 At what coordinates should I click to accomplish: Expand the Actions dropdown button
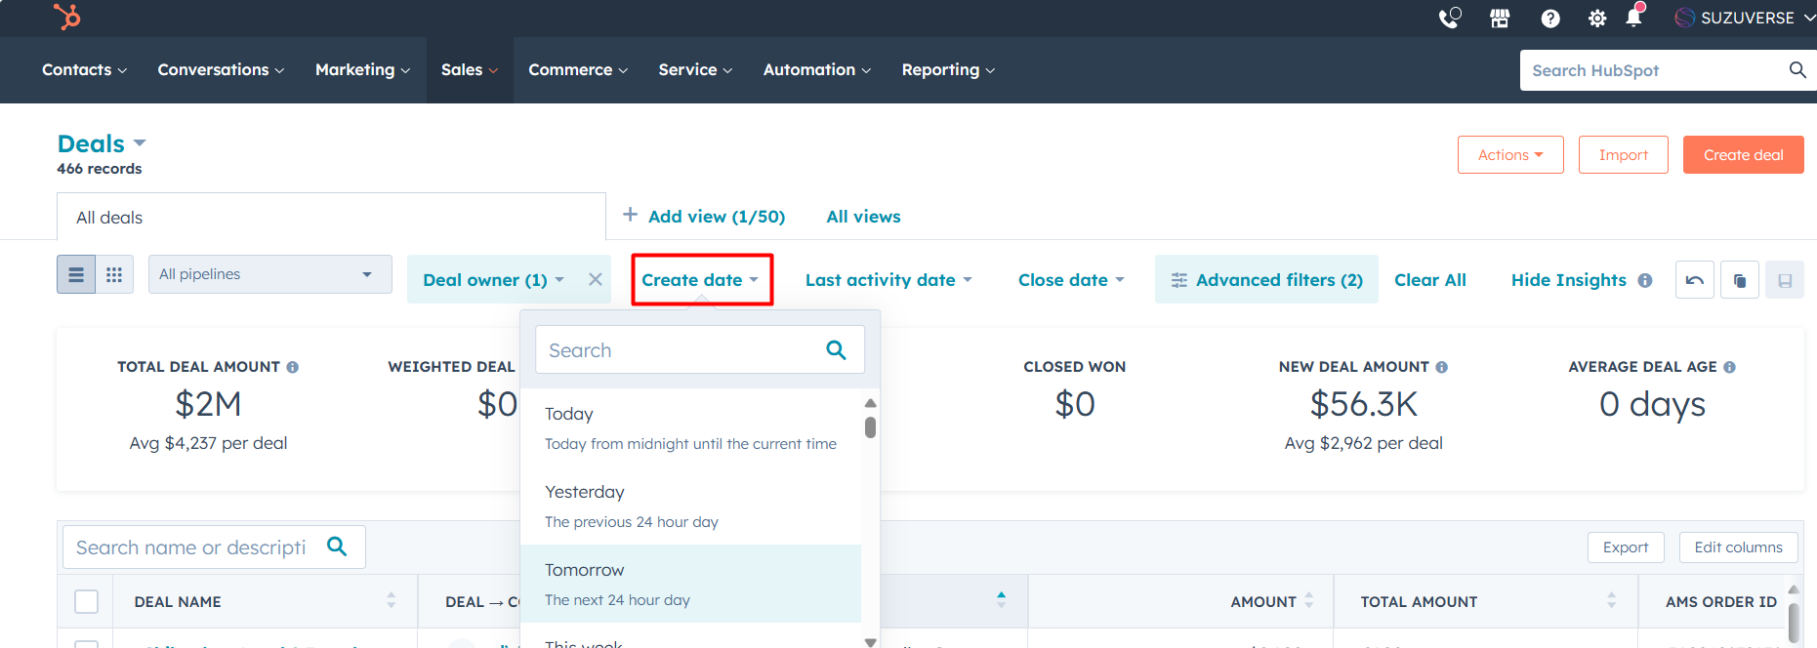[1509, 155]
